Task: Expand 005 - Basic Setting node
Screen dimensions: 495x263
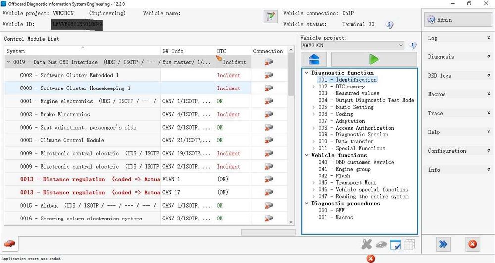Action: 313,107
